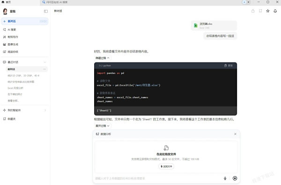The image size is (281, 185).
Task: Click the sparkle icon beside 我的智能体
Action: click(5, 110)
